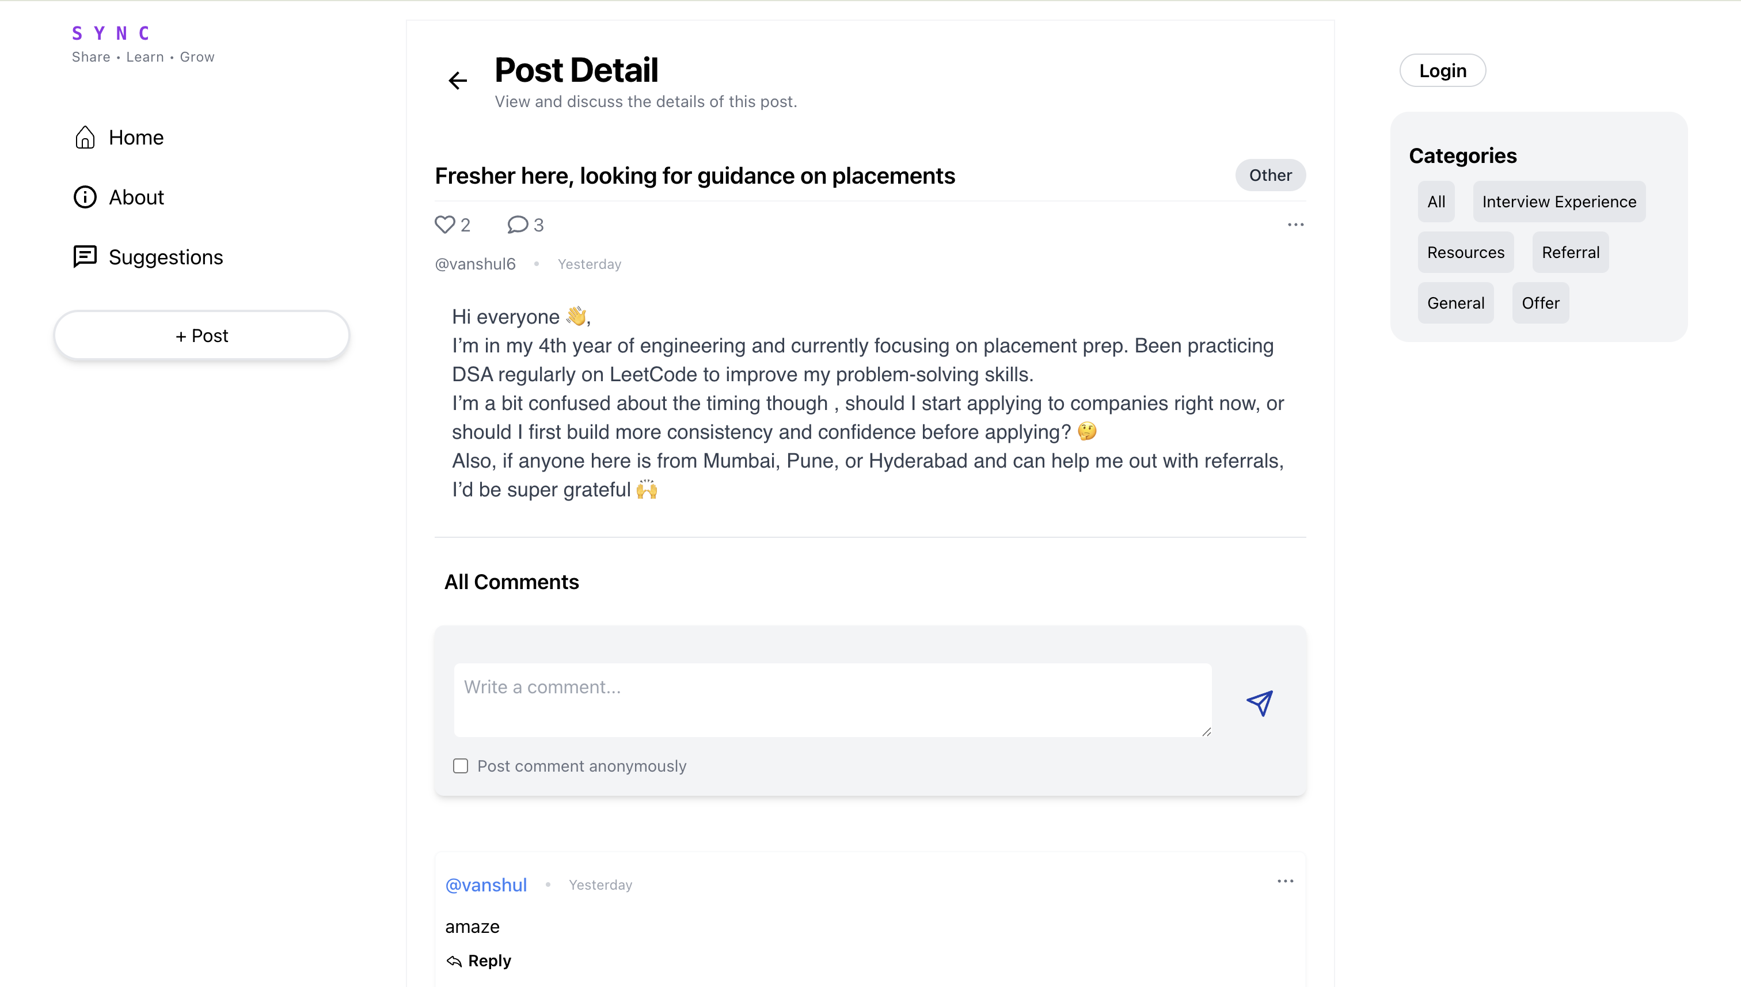This screenshot has width=1741, height=987.
Task: Click the back arrow icon
Action: [458, 81]
